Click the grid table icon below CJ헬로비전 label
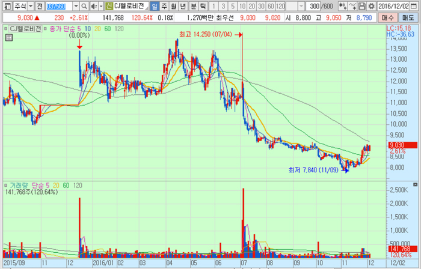421x269 pixels. tap(7, 37)
